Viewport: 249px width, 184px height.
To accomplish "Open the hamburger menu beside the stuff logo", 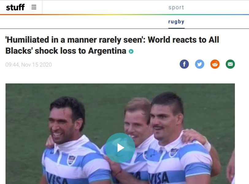I will point(34,7).
